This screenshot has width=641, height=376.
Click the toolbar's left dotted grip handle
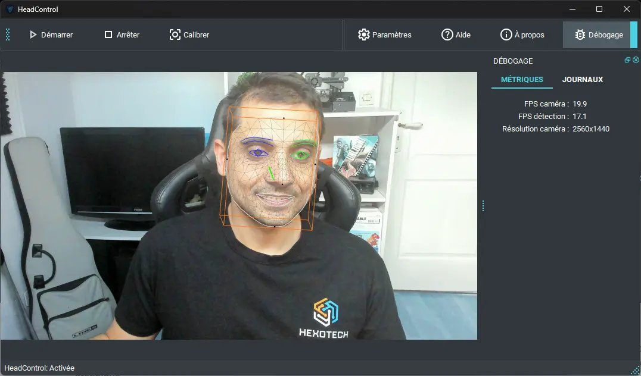[x=8, y=35]
